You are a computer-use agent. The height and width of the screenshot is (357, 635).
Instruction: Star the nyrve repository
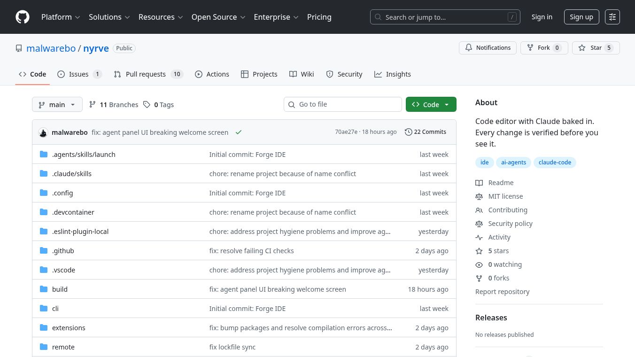[596, 48]
